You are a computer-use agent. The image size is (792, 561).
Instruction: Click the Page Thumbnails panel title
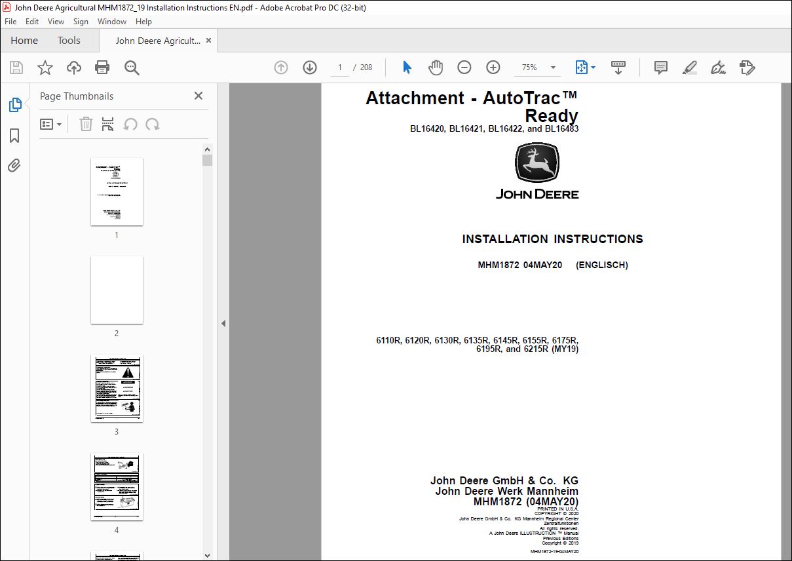click(x=77, y=96)
